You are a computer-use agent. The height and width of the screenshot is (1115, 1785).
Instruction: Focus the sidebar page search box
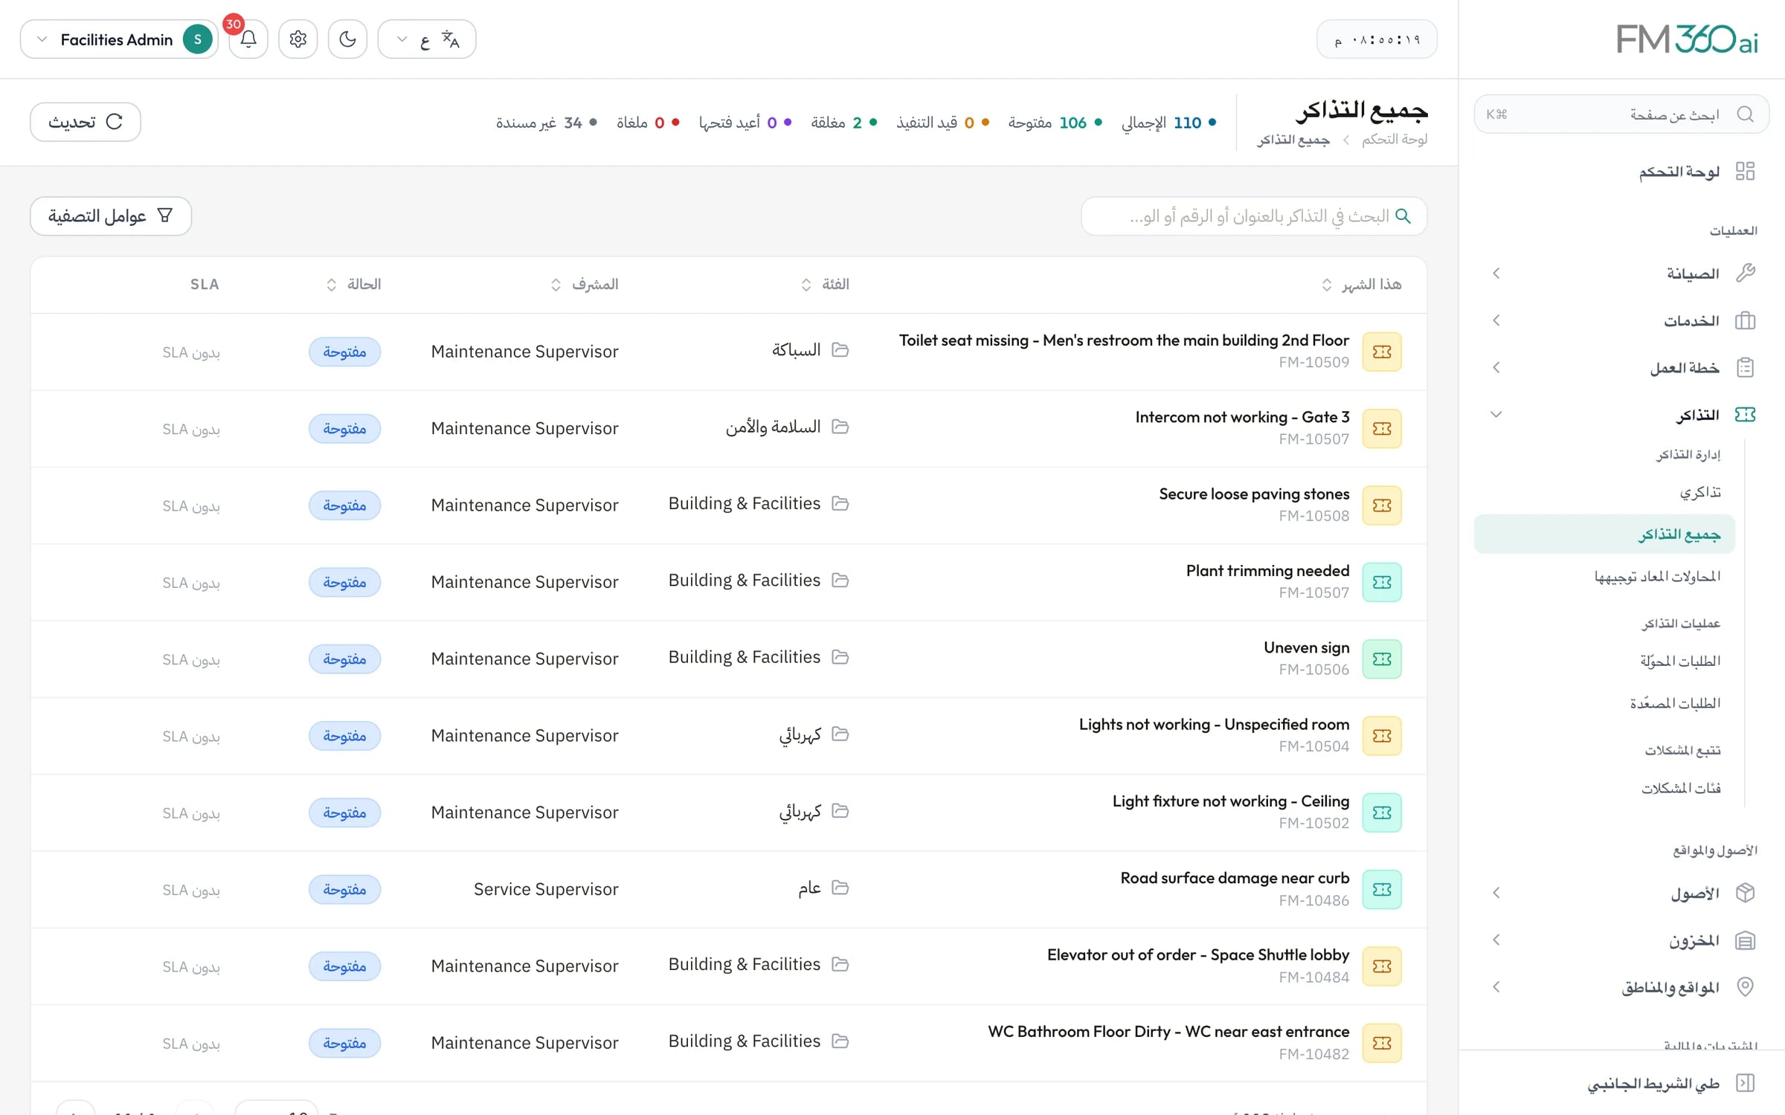click(x=1621, y=114)
